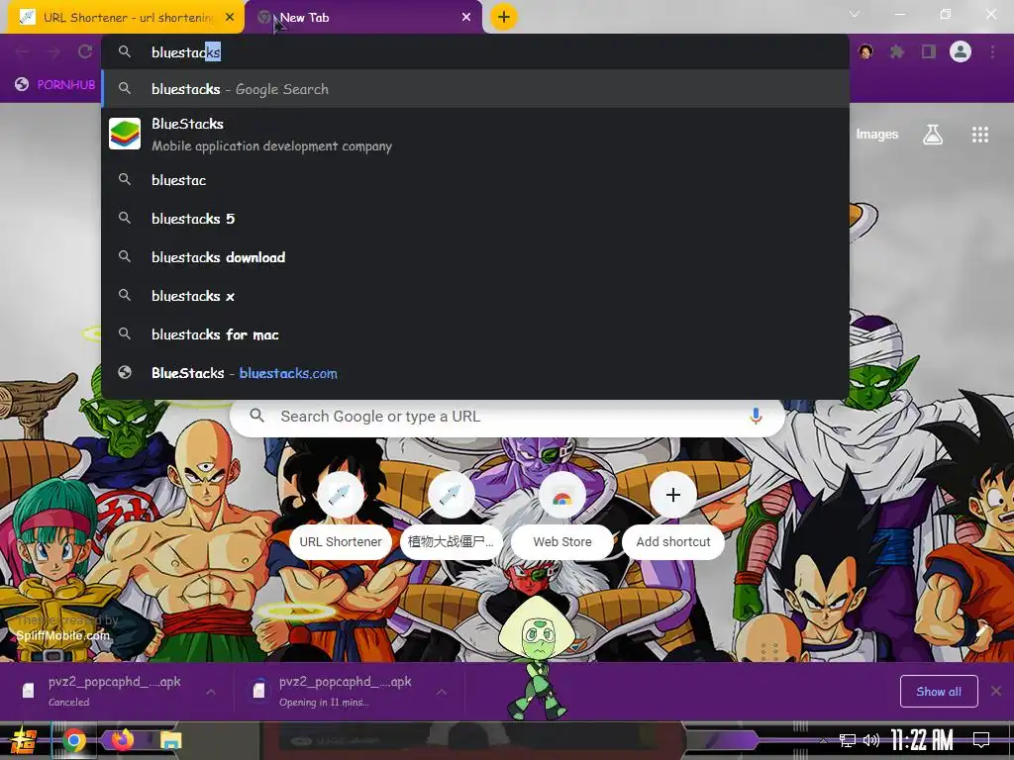Open the Chinese-titled shortcut tile

[452, 516]
